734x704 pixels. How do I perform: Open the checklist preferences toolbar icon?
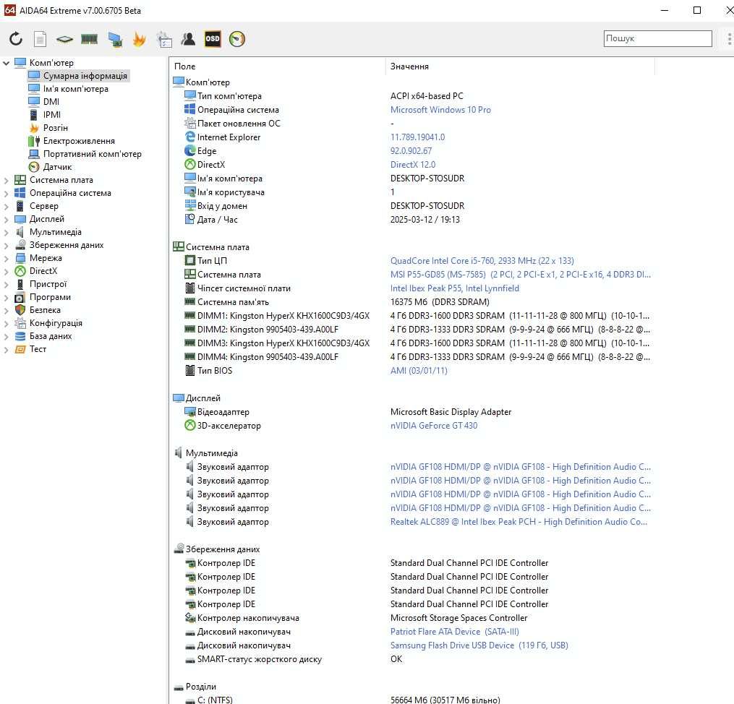coord(164,39)
